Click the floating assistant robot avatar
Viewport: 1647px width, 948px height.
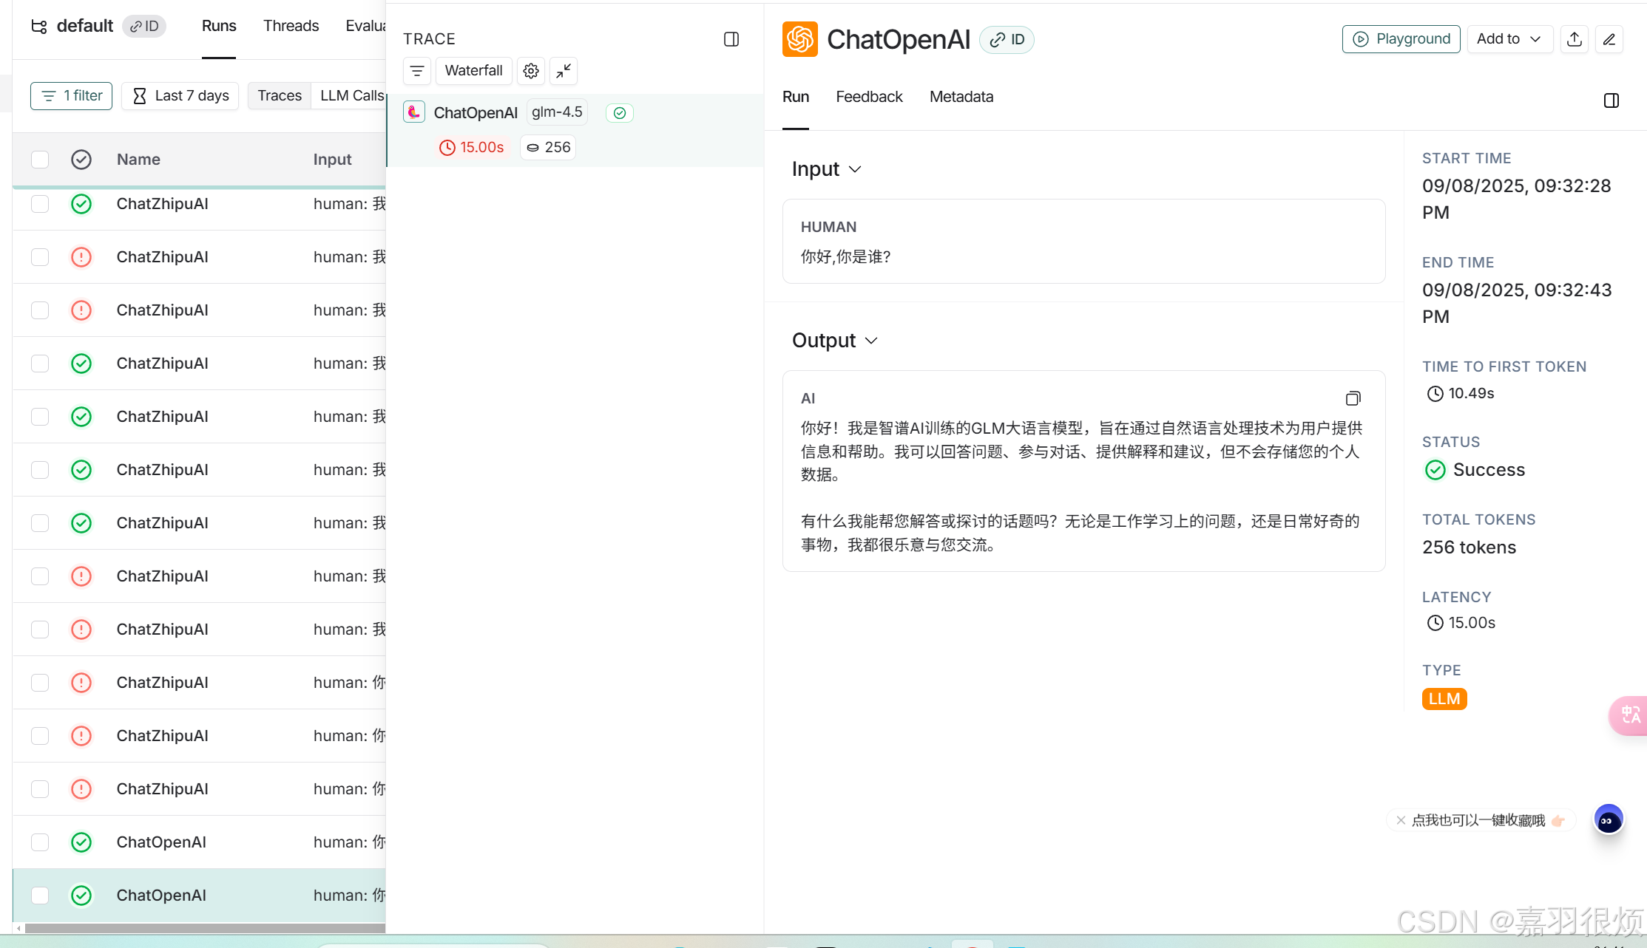1609,820
